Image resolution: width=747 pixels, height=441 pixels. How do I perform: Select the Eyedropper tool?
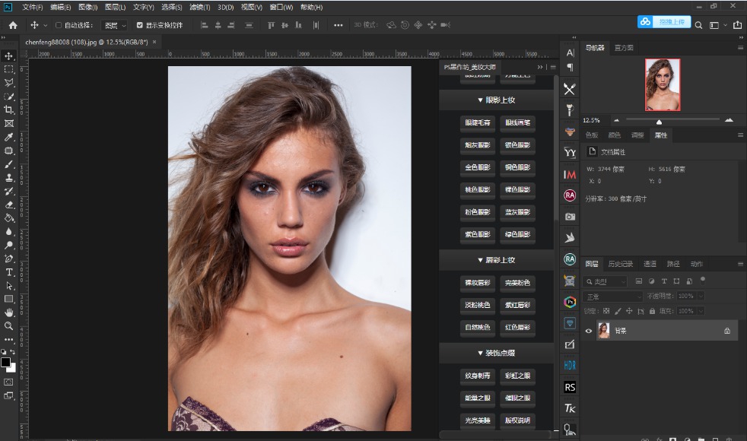coord(8,137)
